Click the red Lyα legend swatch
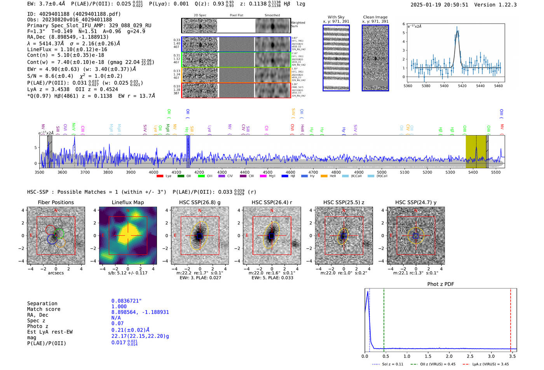The image size is (544, 370). [160, 176]
